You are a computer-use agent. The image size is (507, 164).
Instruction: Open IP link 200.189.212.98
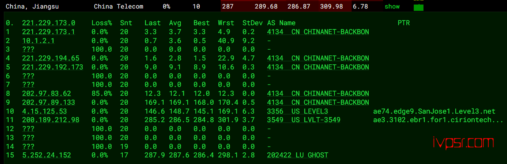coord(51,120)
